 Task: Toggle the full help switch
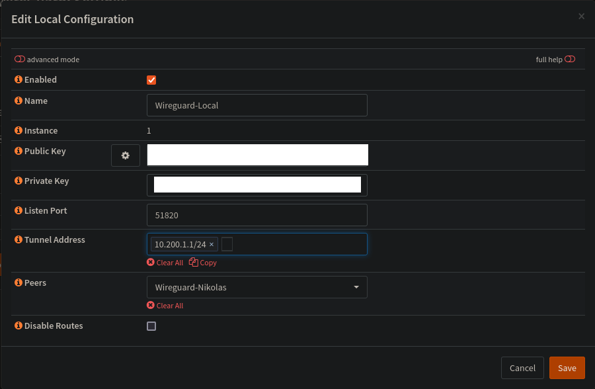click(570, 60)
